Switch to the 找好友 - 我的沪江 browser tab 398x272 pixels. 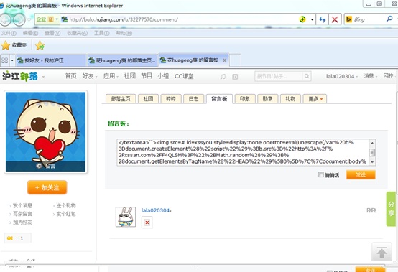[x=51, y=60]
